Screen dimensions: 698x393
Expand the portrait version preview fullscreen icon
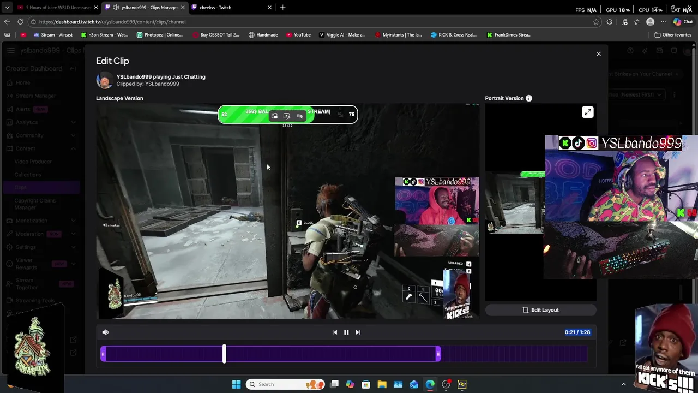pyautogui.click(x=587, y=112)
